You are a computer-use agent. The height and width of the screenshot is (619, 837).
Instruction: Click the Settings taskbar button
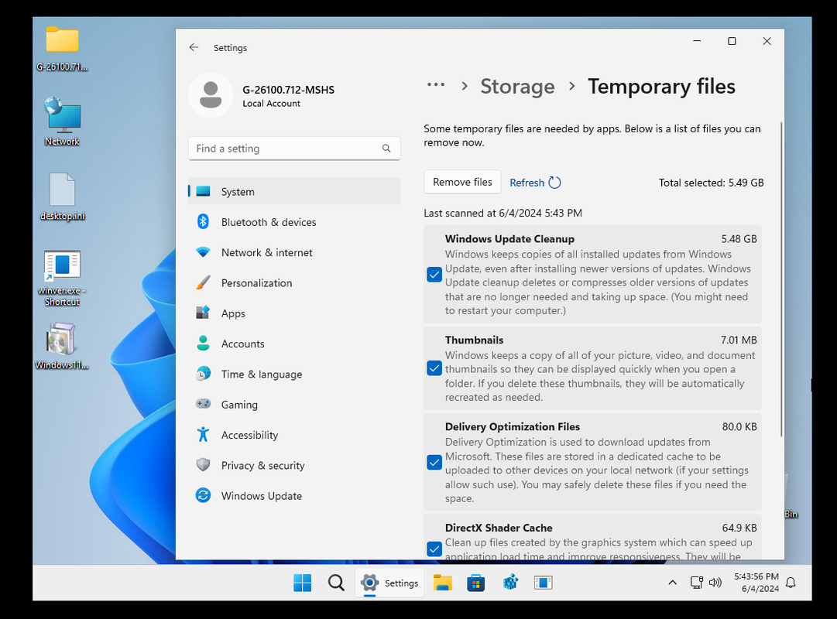click(389, 583)
